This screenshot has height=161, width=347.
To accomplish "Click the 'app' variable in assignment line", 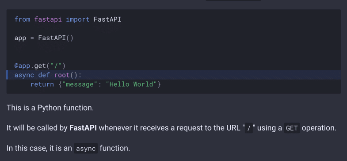I will (x=20, y=38).
